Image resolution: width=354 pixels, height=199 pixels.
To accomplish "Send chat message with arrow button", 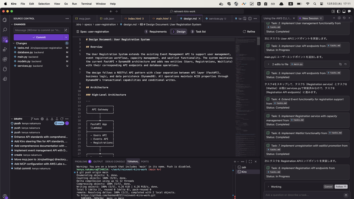I will (x=346, y=195).
